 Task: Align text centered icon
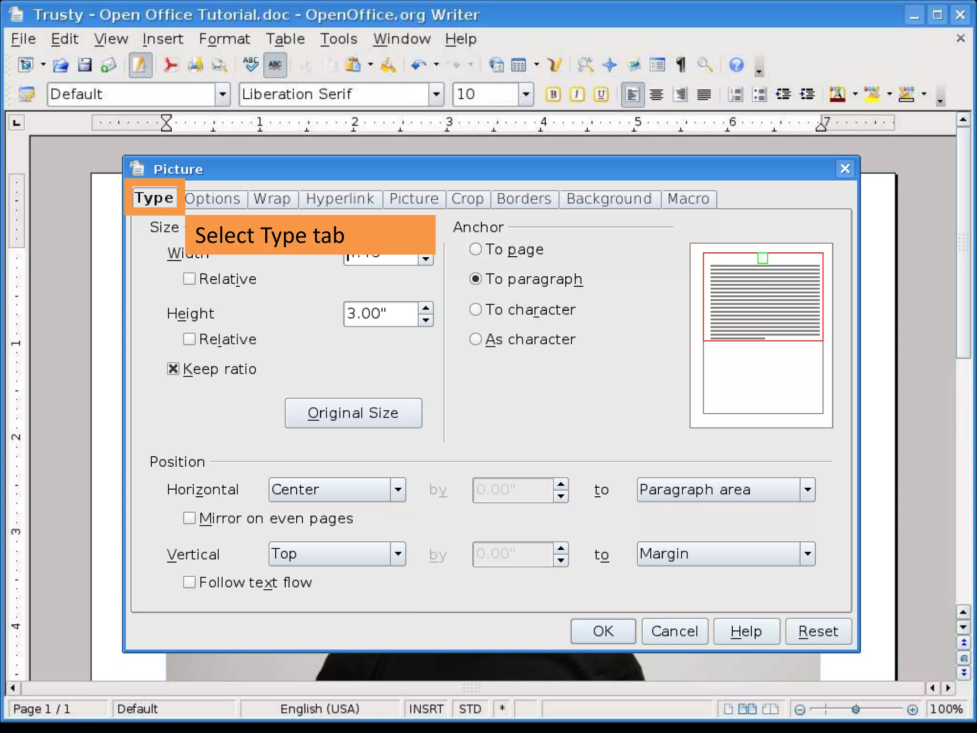(656, 94)
